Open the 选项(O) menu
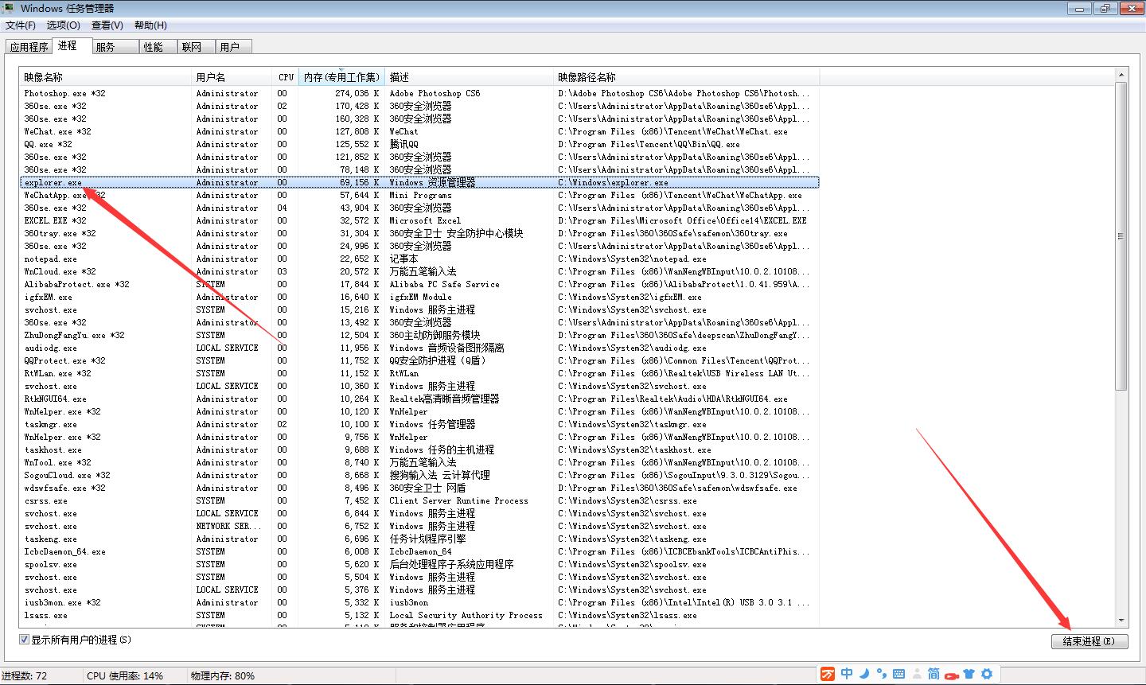The image size is (1146, 685). [64, 25]
